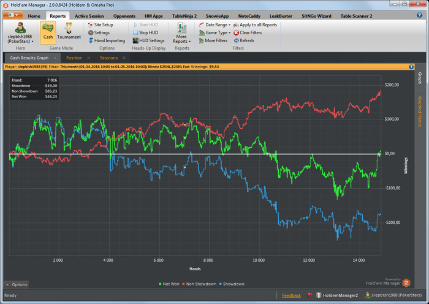Click the 10 000 hands axis label

click(x=259, y=260)
